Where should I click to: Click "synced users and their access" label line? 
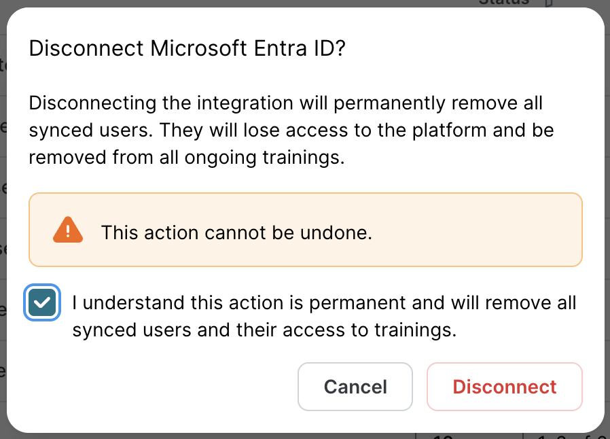coord(264,331)
